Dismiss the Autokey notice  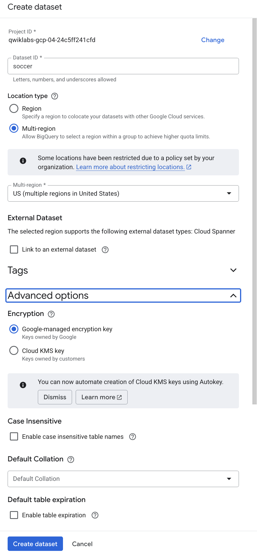55,397
